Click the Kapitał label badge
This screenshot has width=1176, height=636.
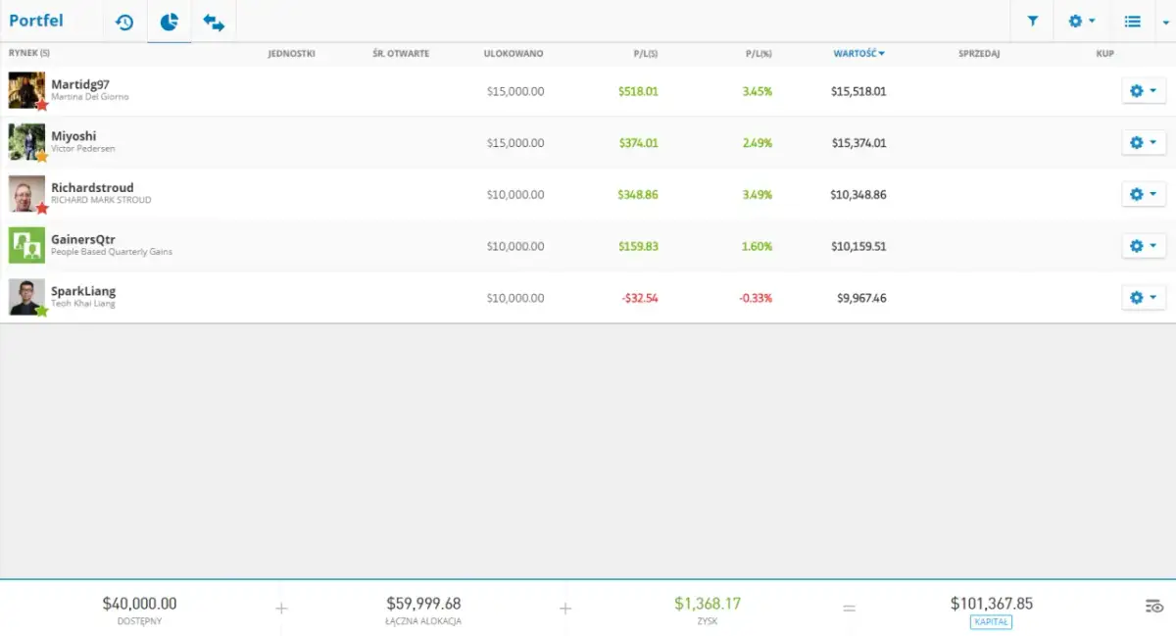point(991,622)
